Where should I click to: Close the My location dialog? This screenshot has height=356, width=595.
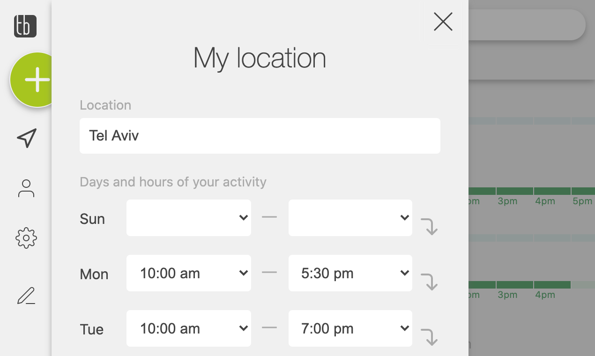click(443, 22)
